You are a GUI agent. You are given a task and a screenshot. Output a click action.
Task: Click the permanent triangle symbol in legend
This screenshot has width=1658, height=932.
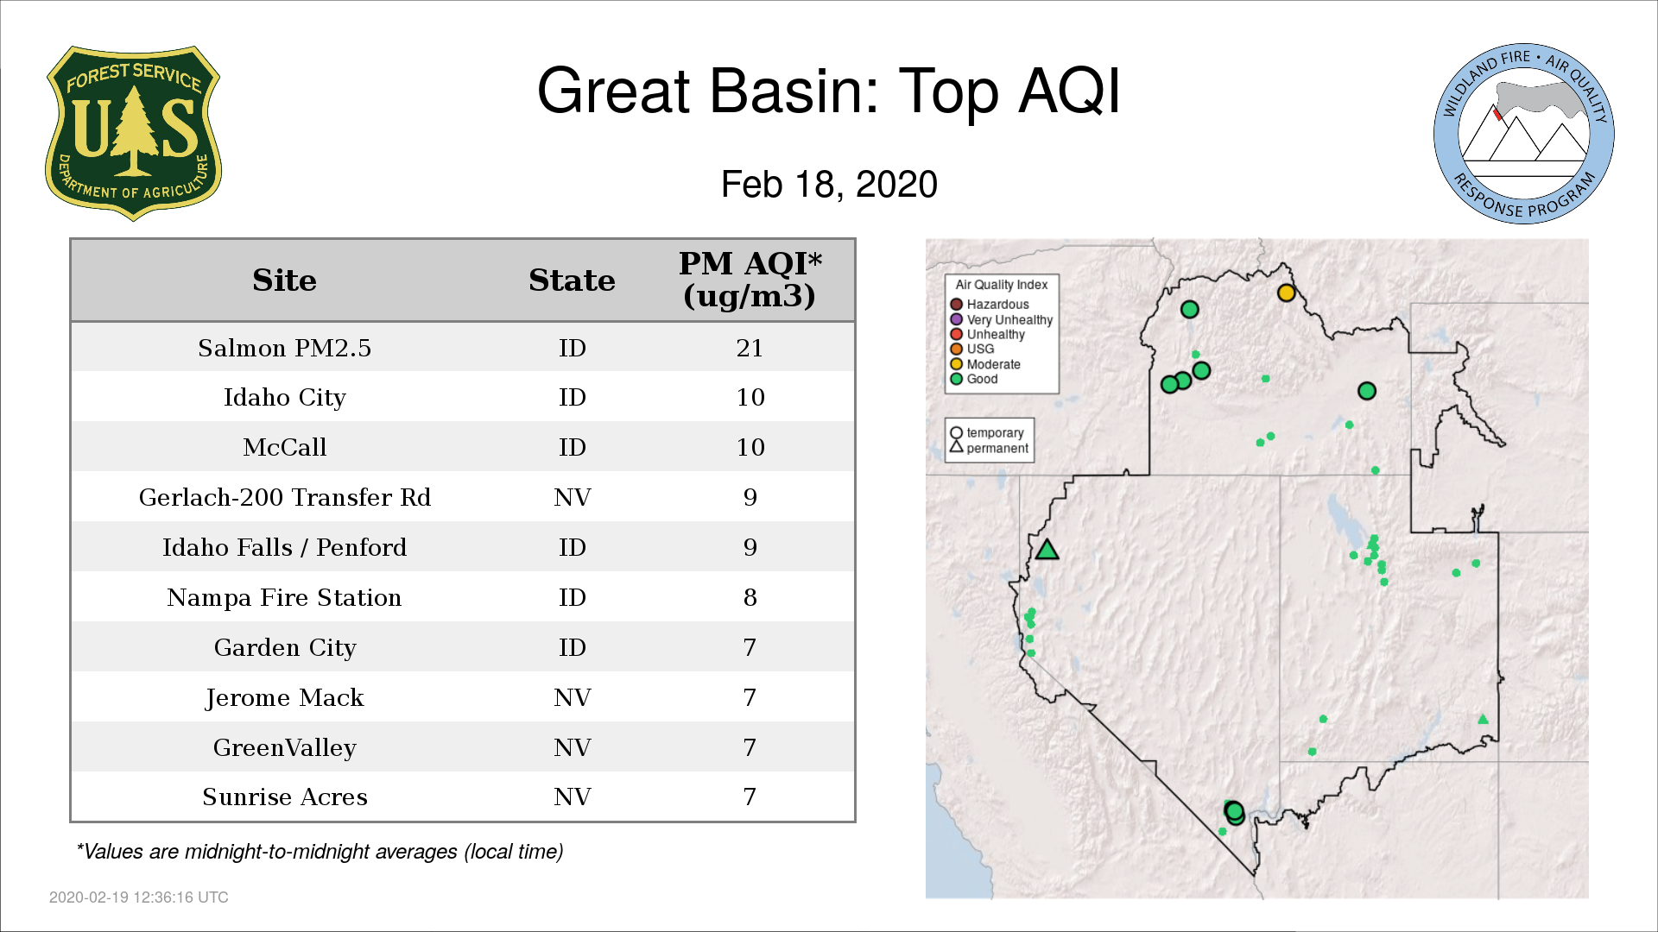pos(956,446)
